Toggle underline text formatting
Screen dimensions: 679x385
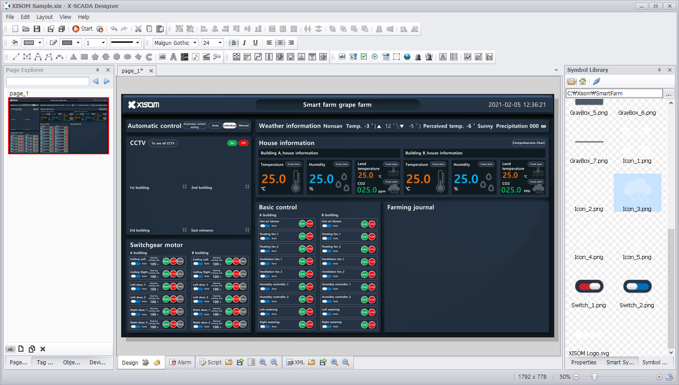click(255, 43)
